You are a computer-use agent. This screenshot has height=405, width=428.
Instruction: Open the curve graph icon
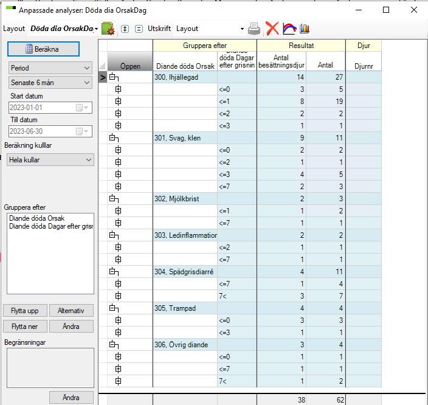coord(289,29)
